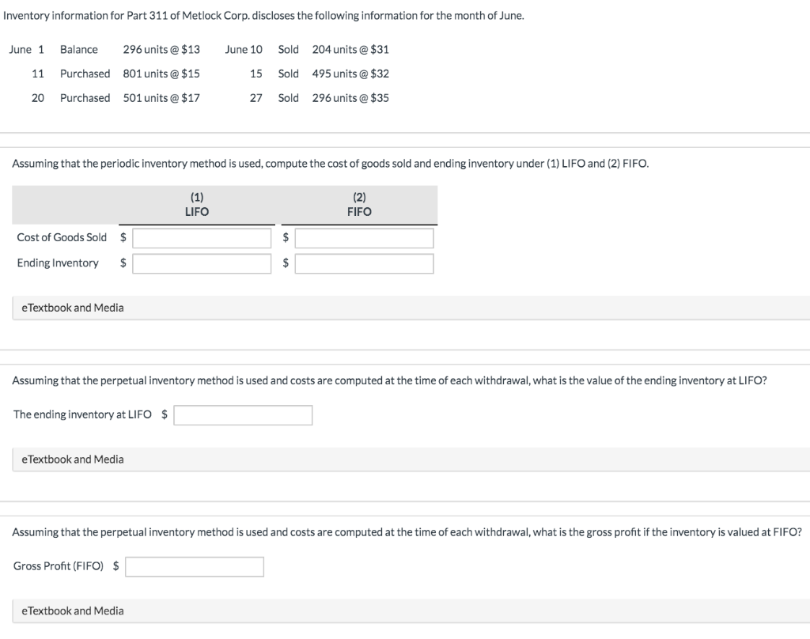Open eTextbook and Media below the gross profit question

(411, 611)
